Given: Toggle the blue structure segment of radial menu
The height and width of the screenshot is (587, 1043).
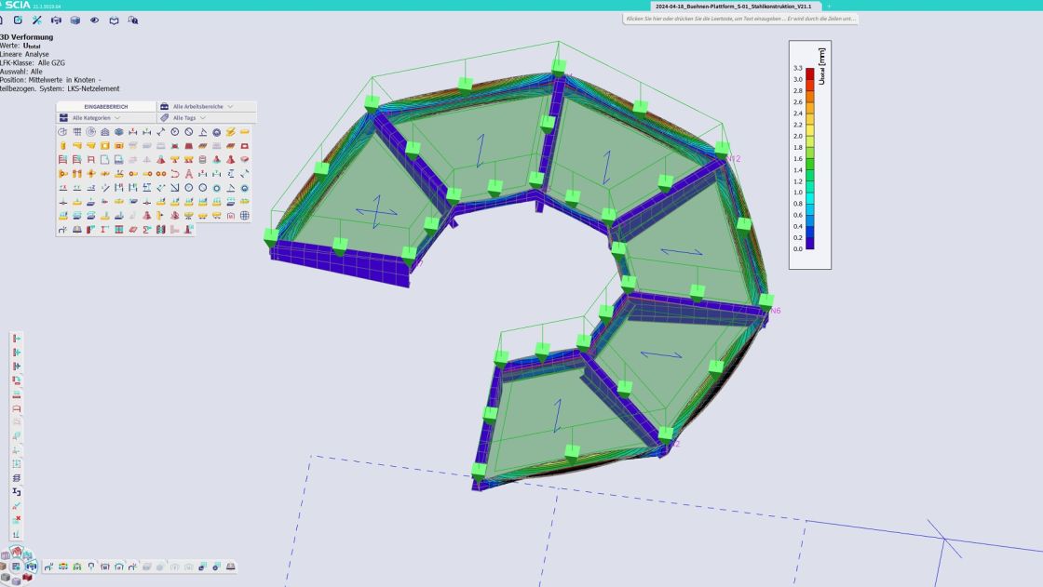Looking at the screenshot, I should [x=32, y=567].
